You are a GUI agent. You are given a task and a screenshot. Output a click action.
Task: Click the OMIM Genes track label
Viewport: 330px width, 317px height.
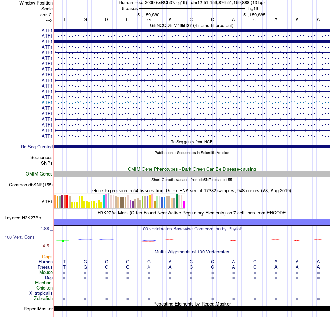click(39, 174)
